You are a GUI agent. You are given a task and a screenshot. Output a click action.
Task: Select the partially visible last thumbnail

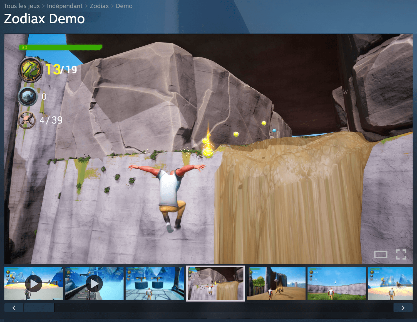click(x=390, y=284)
